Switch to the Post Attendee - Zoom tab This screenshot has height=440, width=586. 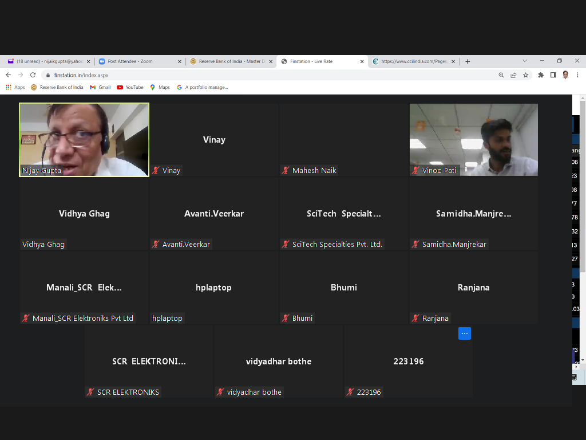click(137, 61)
